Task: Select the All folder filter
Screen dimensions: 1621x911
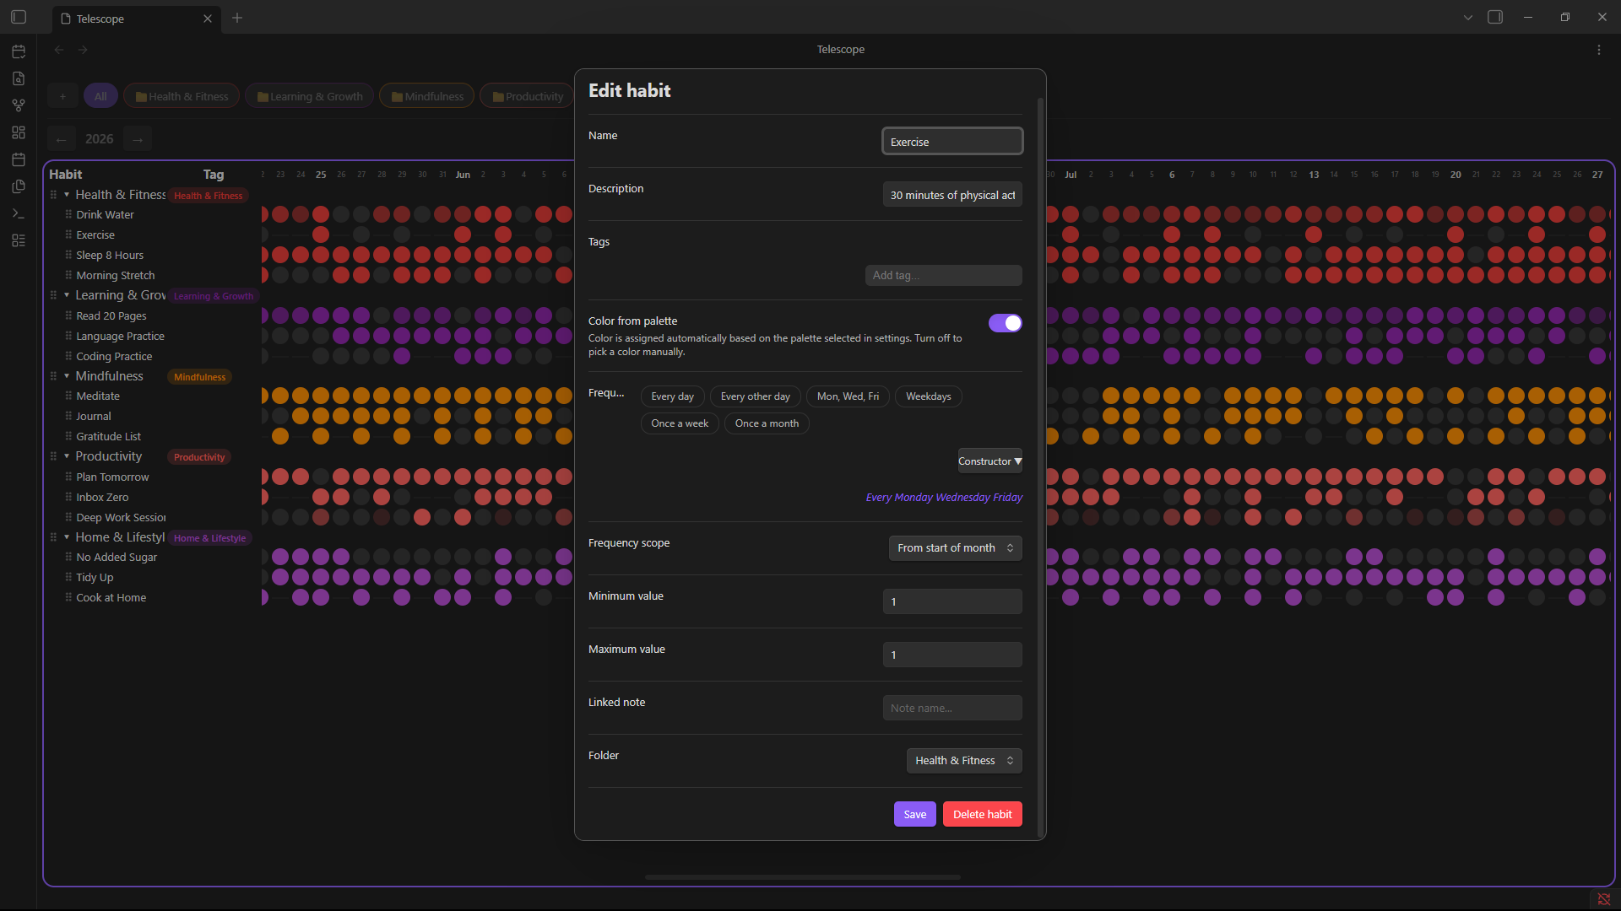Action: click(100, 96)
